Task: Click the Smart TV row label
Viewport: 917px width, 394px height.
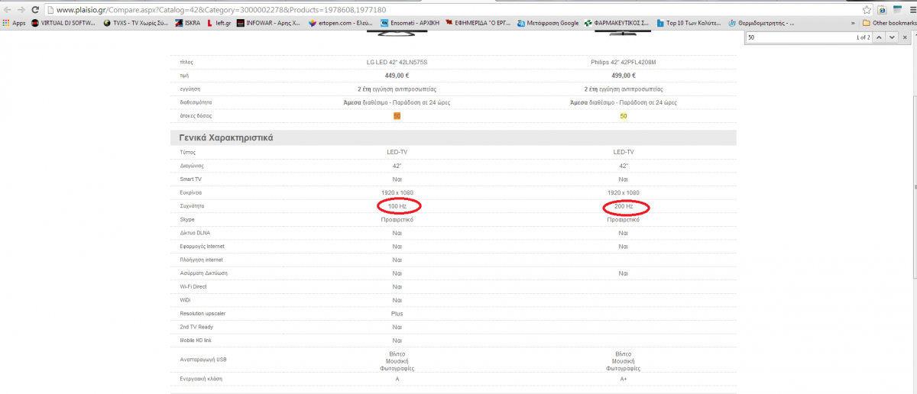Action: [x=191, y=179]
